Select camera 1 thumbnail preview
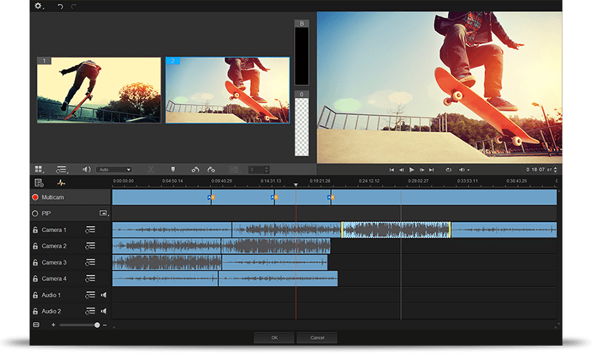The height and width of the screenshot is (355, 592). pyautogui.click(x=99, y=90)
